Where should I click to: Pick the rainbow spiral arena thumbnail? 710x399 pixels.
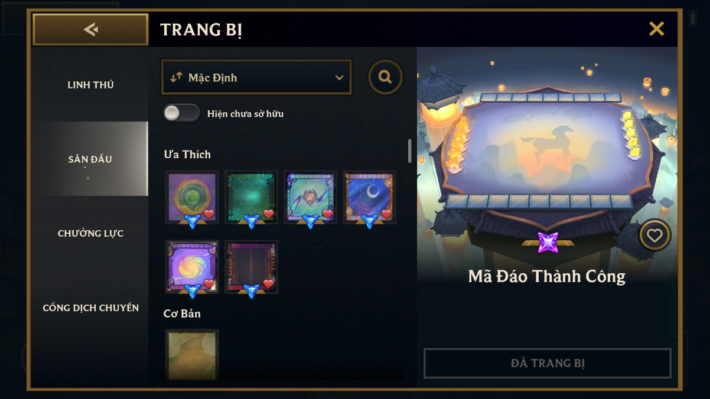click(192, 267)
